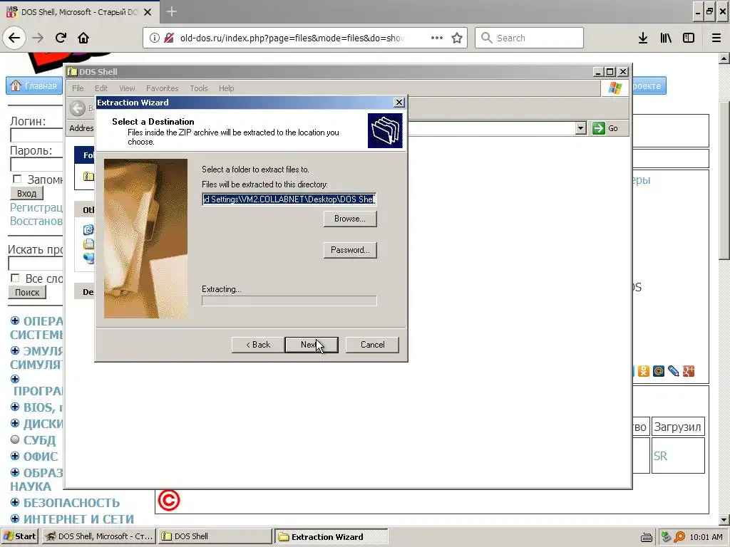Click the Firefox page vertical scrollbar thumb

click(x=724, y=180)
